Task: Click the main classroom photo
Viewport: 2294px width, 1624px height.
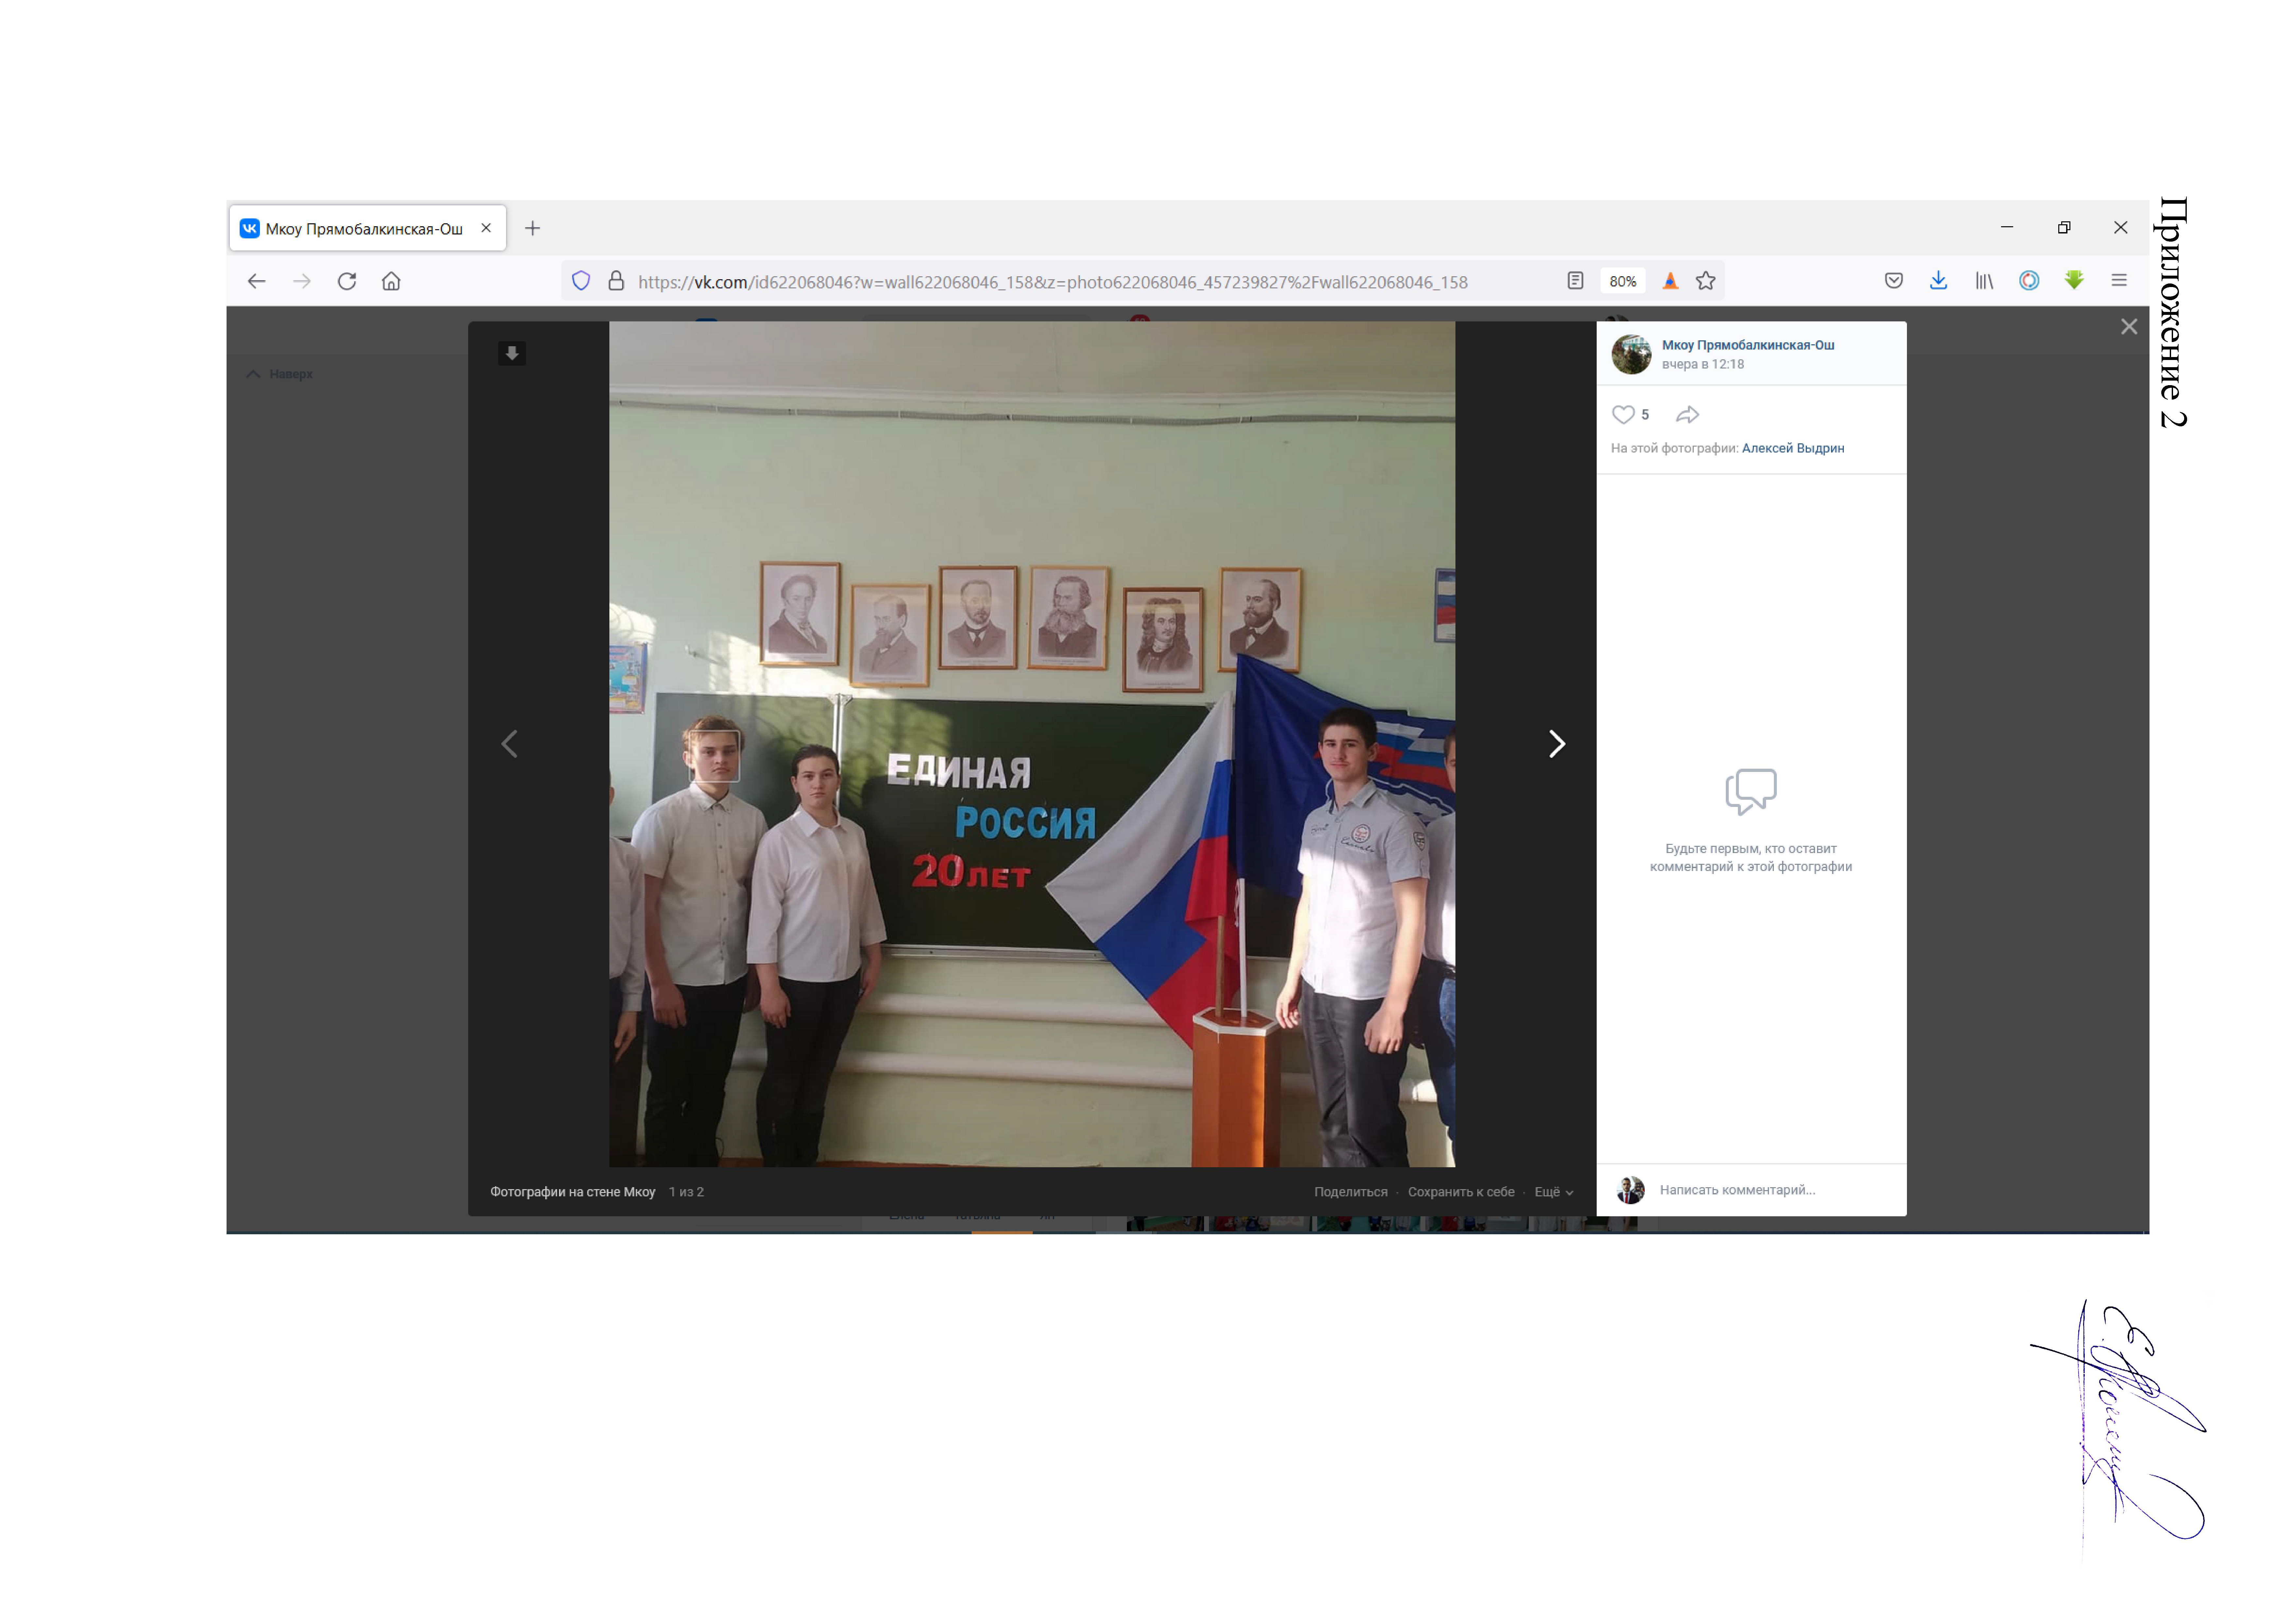Action: click(x=1032, y=744)
